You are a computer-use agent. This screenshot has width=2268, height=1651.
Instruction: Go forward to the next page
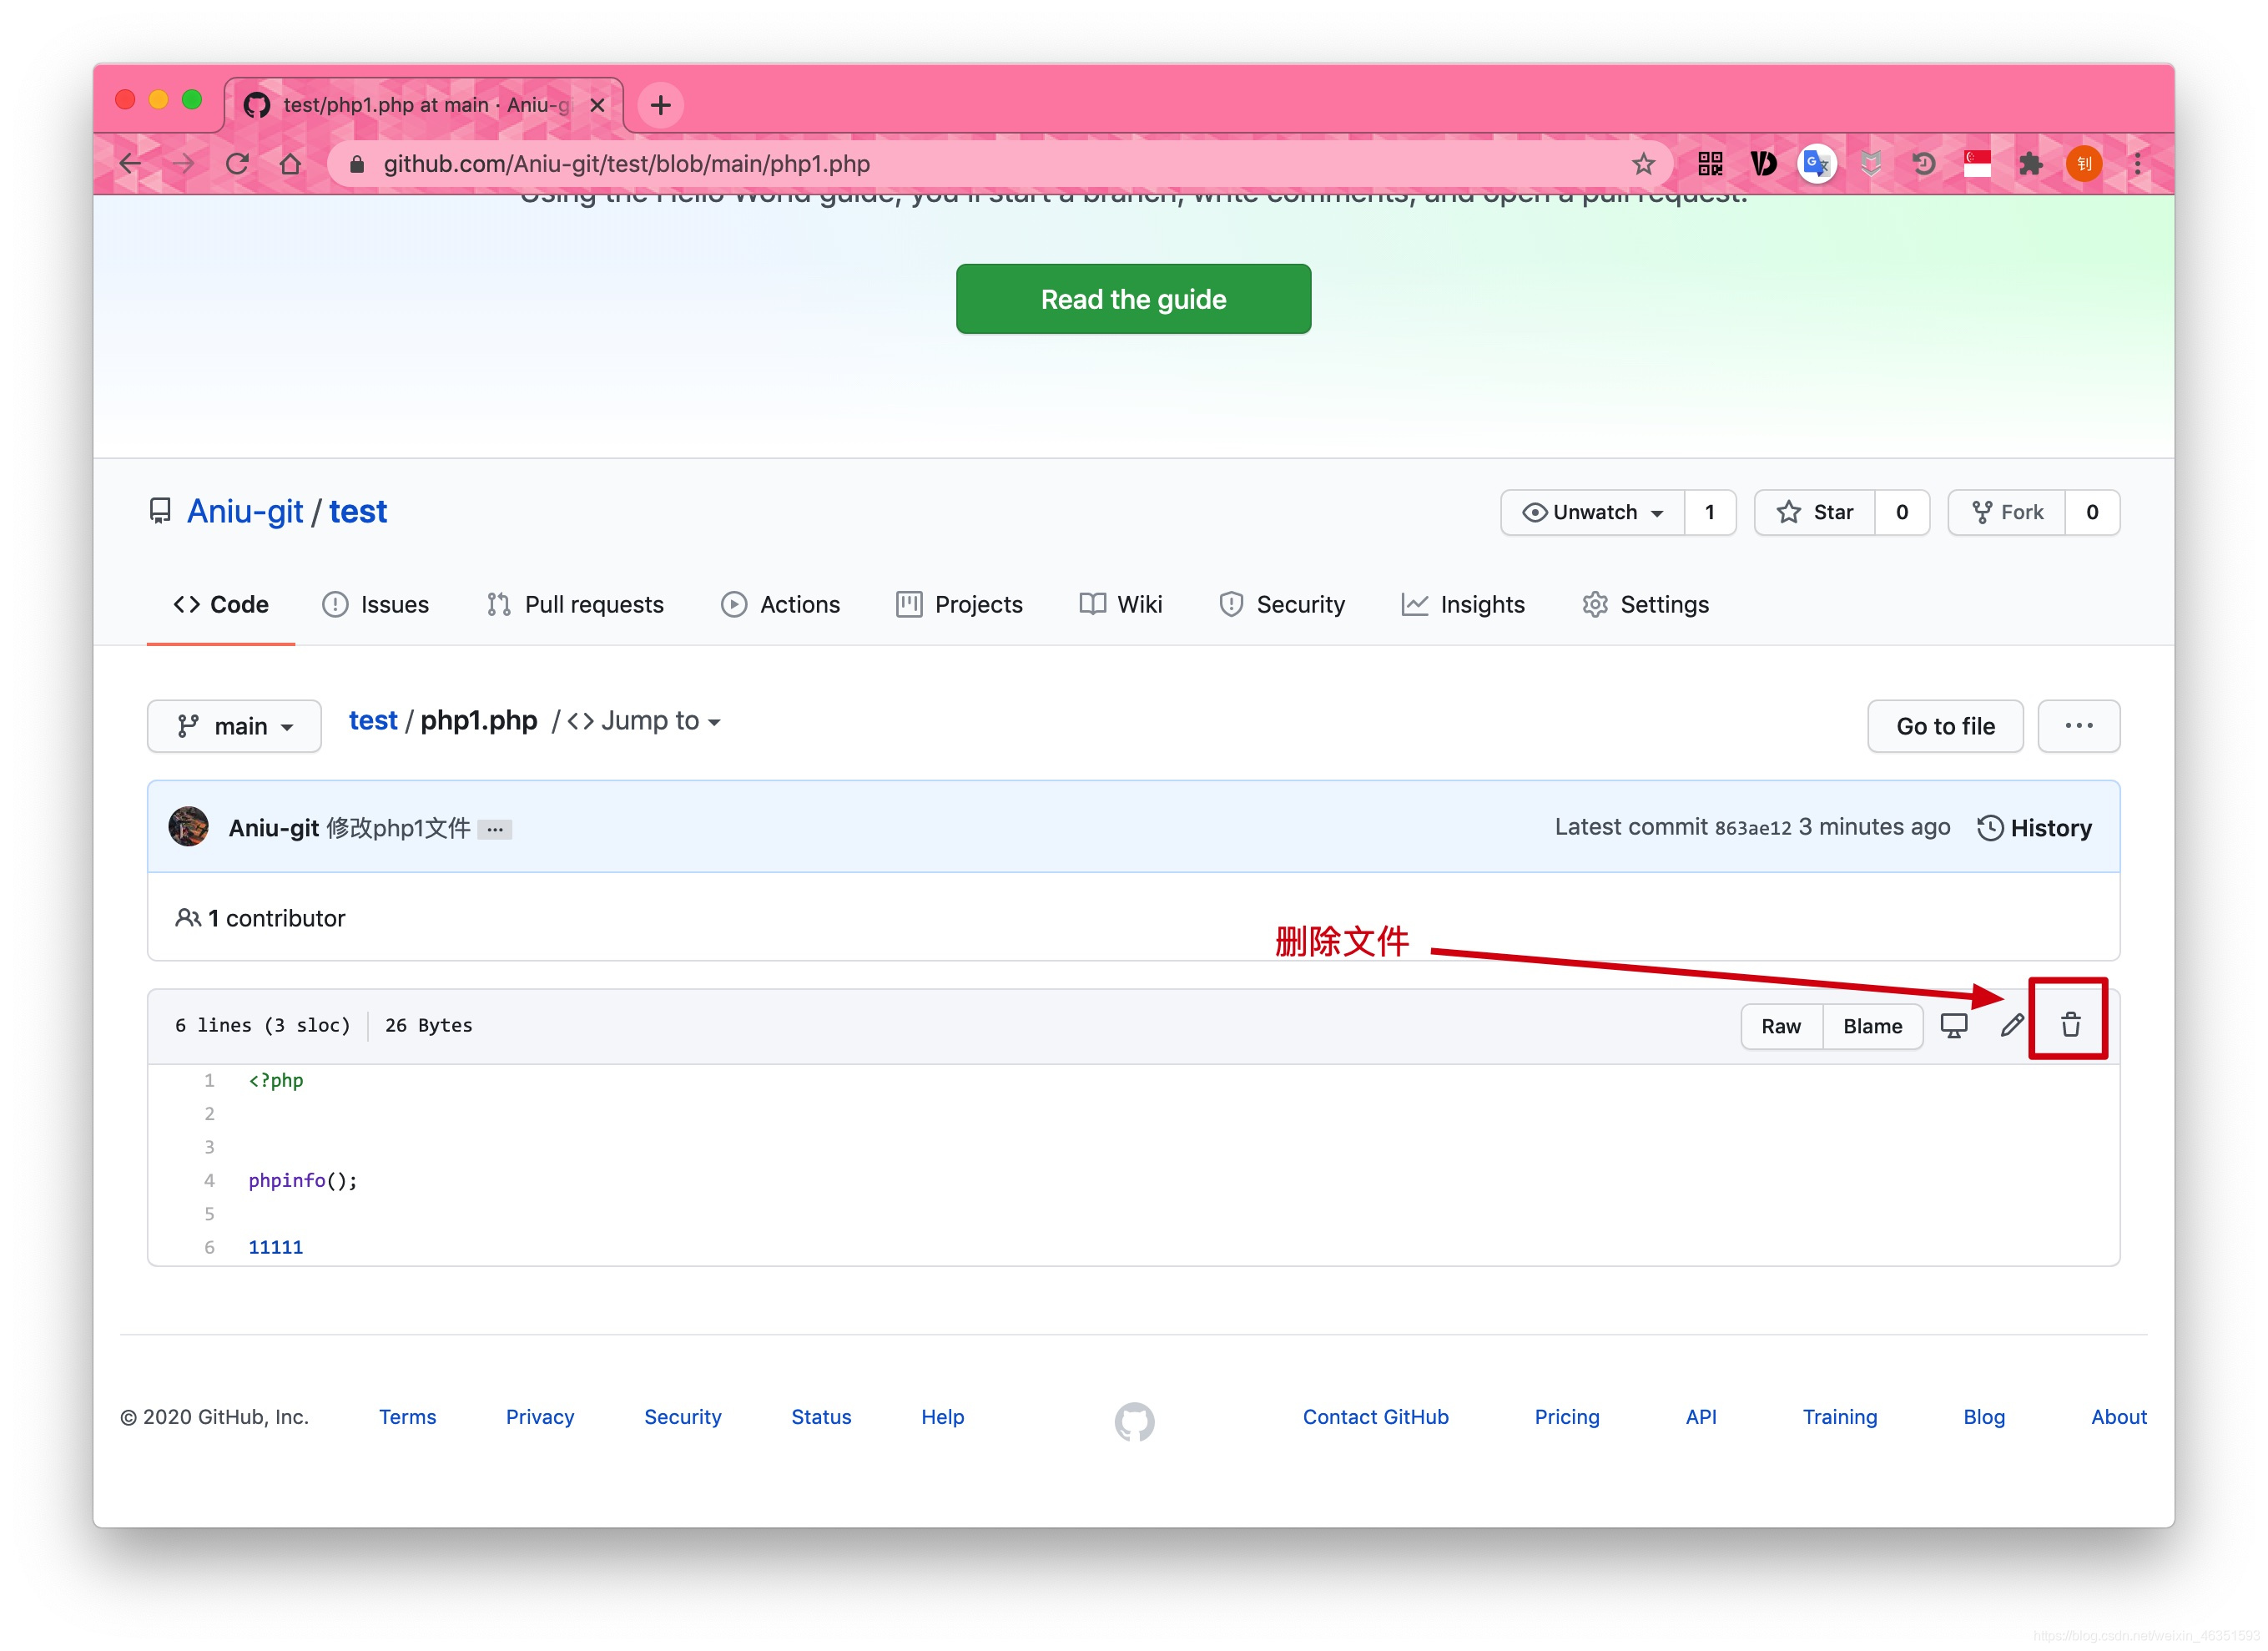[184, 164]
